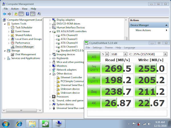Viewport: 171px width, 128px height.
Task: Run the plain 4K benchmark button
Action: pyautogui.click(x=94, y=103)
